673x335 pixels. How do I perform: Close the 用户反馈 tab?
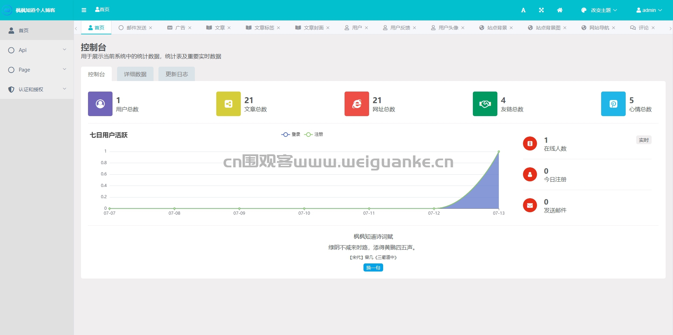pos(415,28)
